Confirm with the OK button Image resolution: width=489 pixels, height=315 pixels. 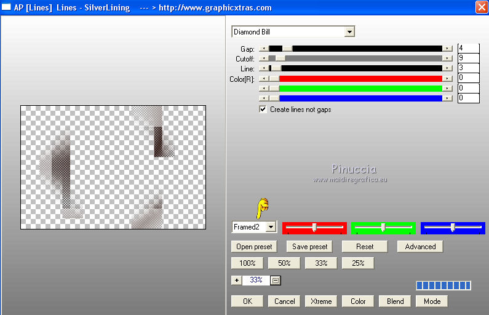pyautogui.click(x=247, y=301)
